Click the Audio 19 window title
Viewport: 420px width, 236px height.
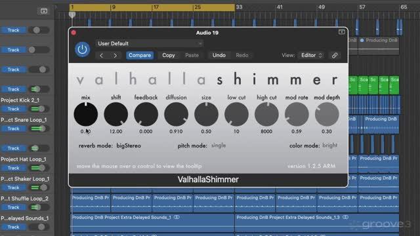(x=207, y=33)
